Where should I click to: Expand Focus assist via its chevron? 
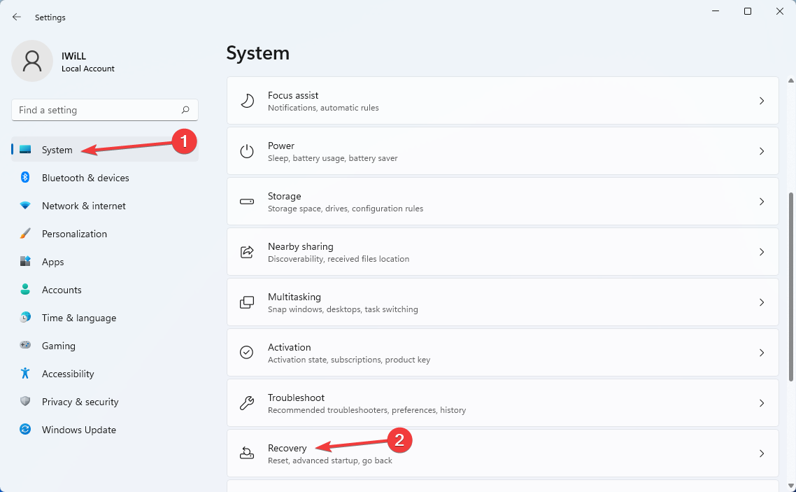(x=762, y=101)
